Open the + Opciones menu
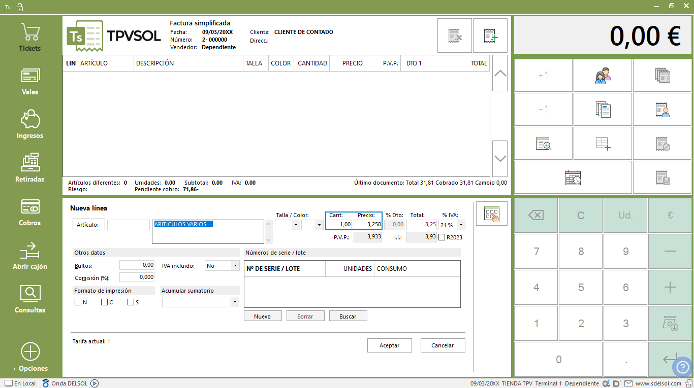 (30, 357)
